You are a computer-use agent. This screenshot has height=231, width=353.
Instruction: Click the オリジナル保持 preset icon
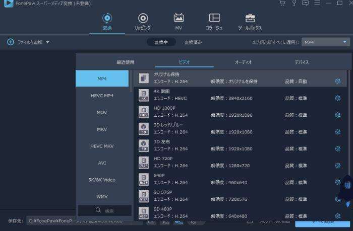point(144,78)
